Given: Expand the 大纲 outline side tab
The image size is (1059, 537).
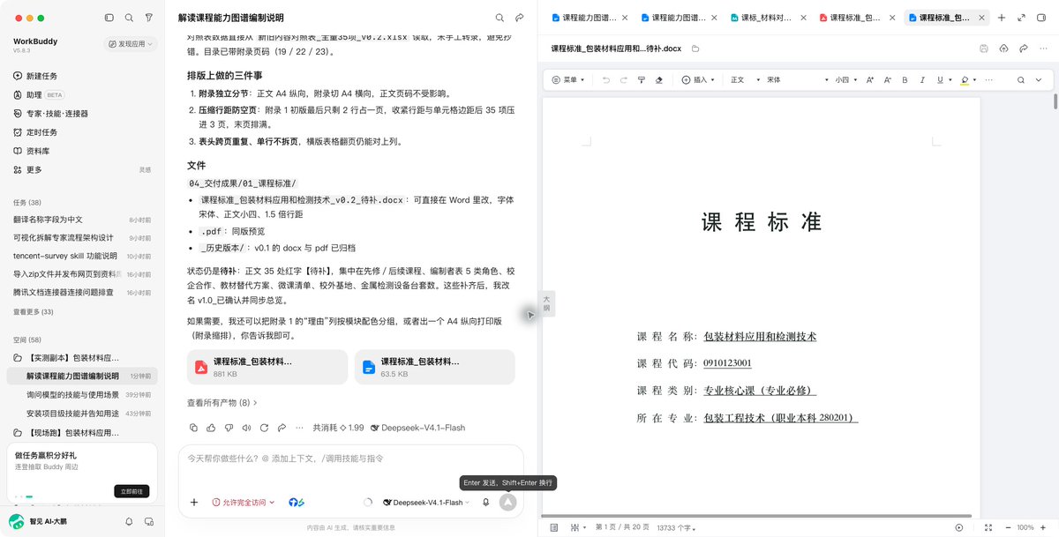Looking at the screenshot, I should click(547, 302).
